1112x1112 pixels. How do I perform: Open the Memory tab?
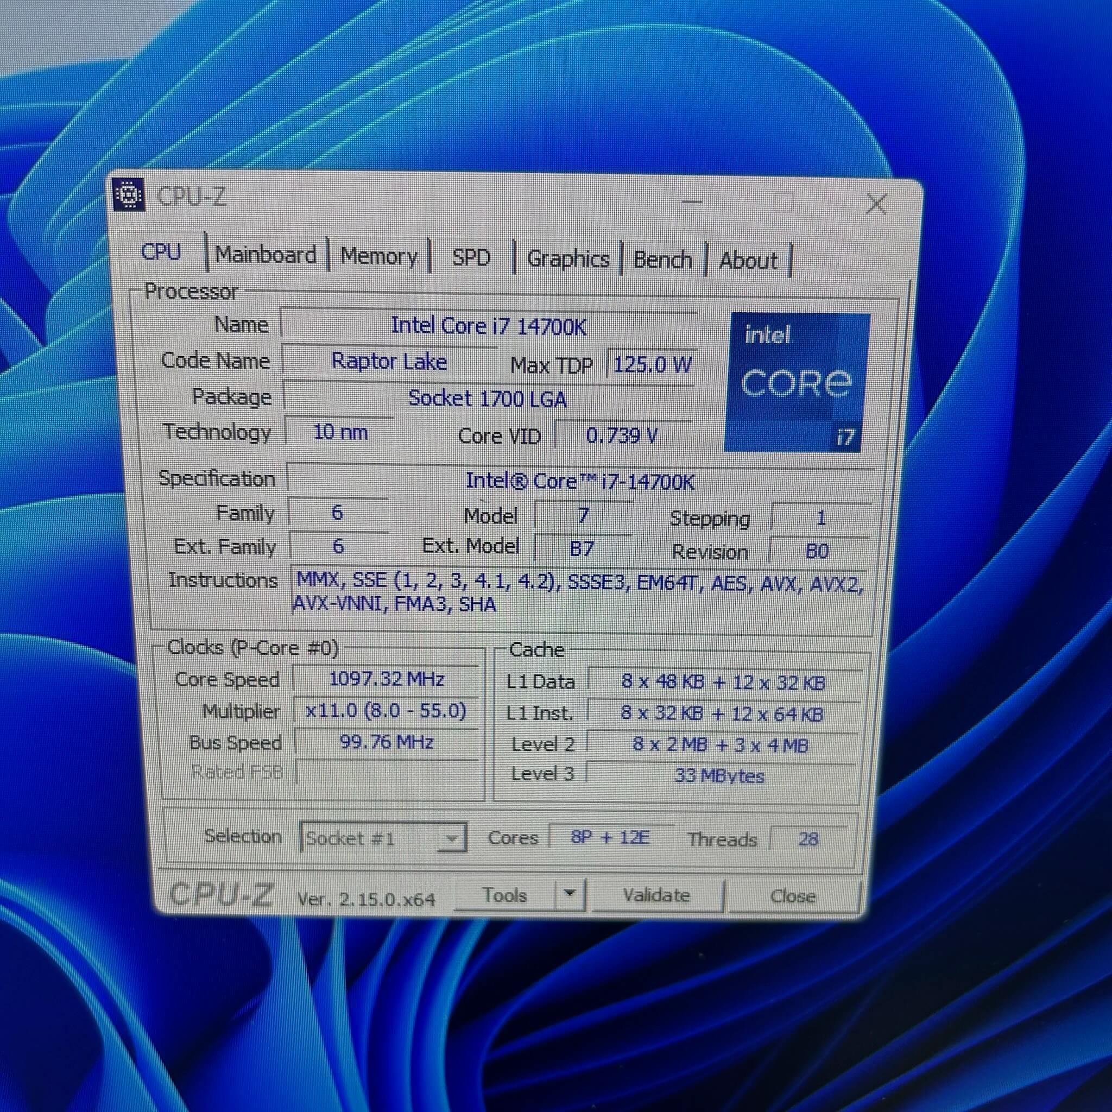click(379, 256)
